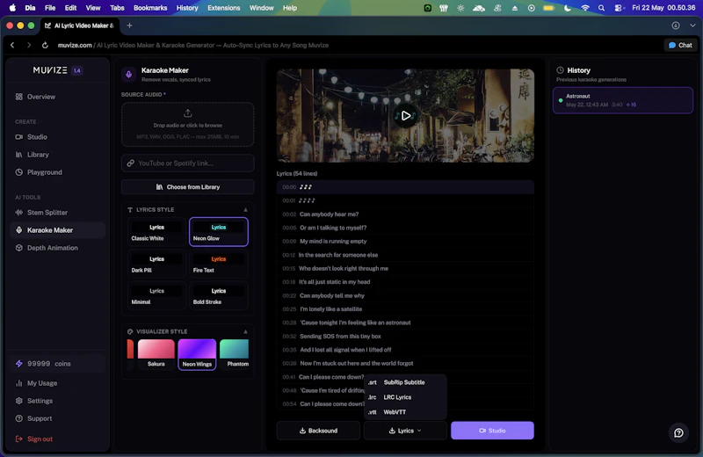Open the Stem Splitter tool

coord(47,213)
